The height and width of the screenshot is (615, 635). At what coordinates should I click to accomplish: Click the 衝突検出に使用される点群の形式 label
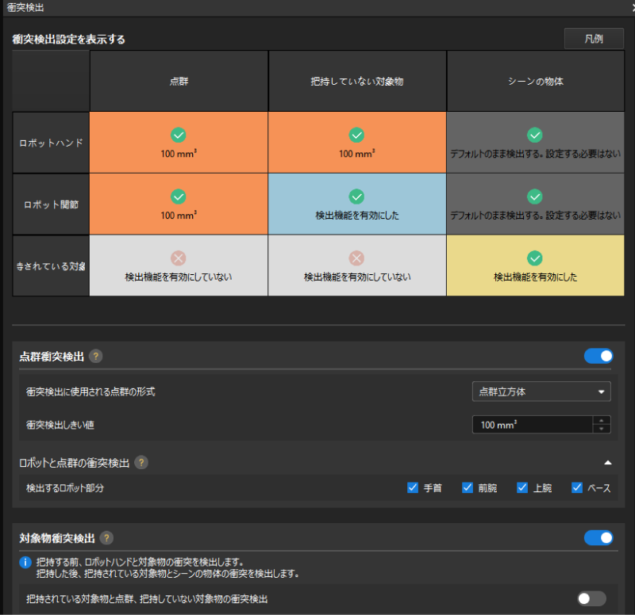click(x=90, y=392)
